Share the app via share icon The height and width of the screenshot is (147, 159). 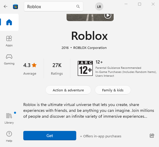click(152, 136)
